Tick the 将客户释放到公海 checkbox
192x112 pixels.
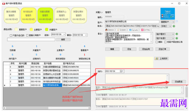coord(165,42)
